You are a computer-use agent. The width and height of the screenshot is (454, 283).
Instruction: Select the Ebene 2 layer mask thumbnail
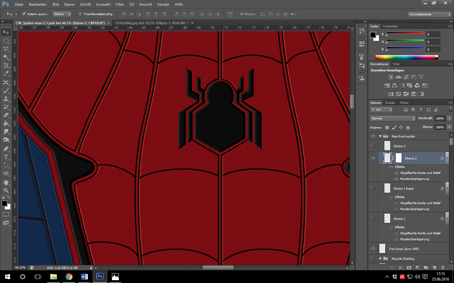pos(399,158)
